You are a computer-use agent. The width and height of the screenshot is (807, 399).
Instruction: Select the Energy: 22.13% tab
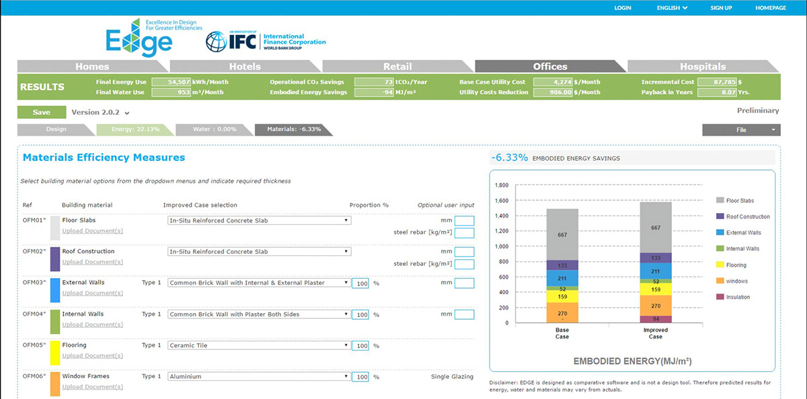click(x=134, y=130)
